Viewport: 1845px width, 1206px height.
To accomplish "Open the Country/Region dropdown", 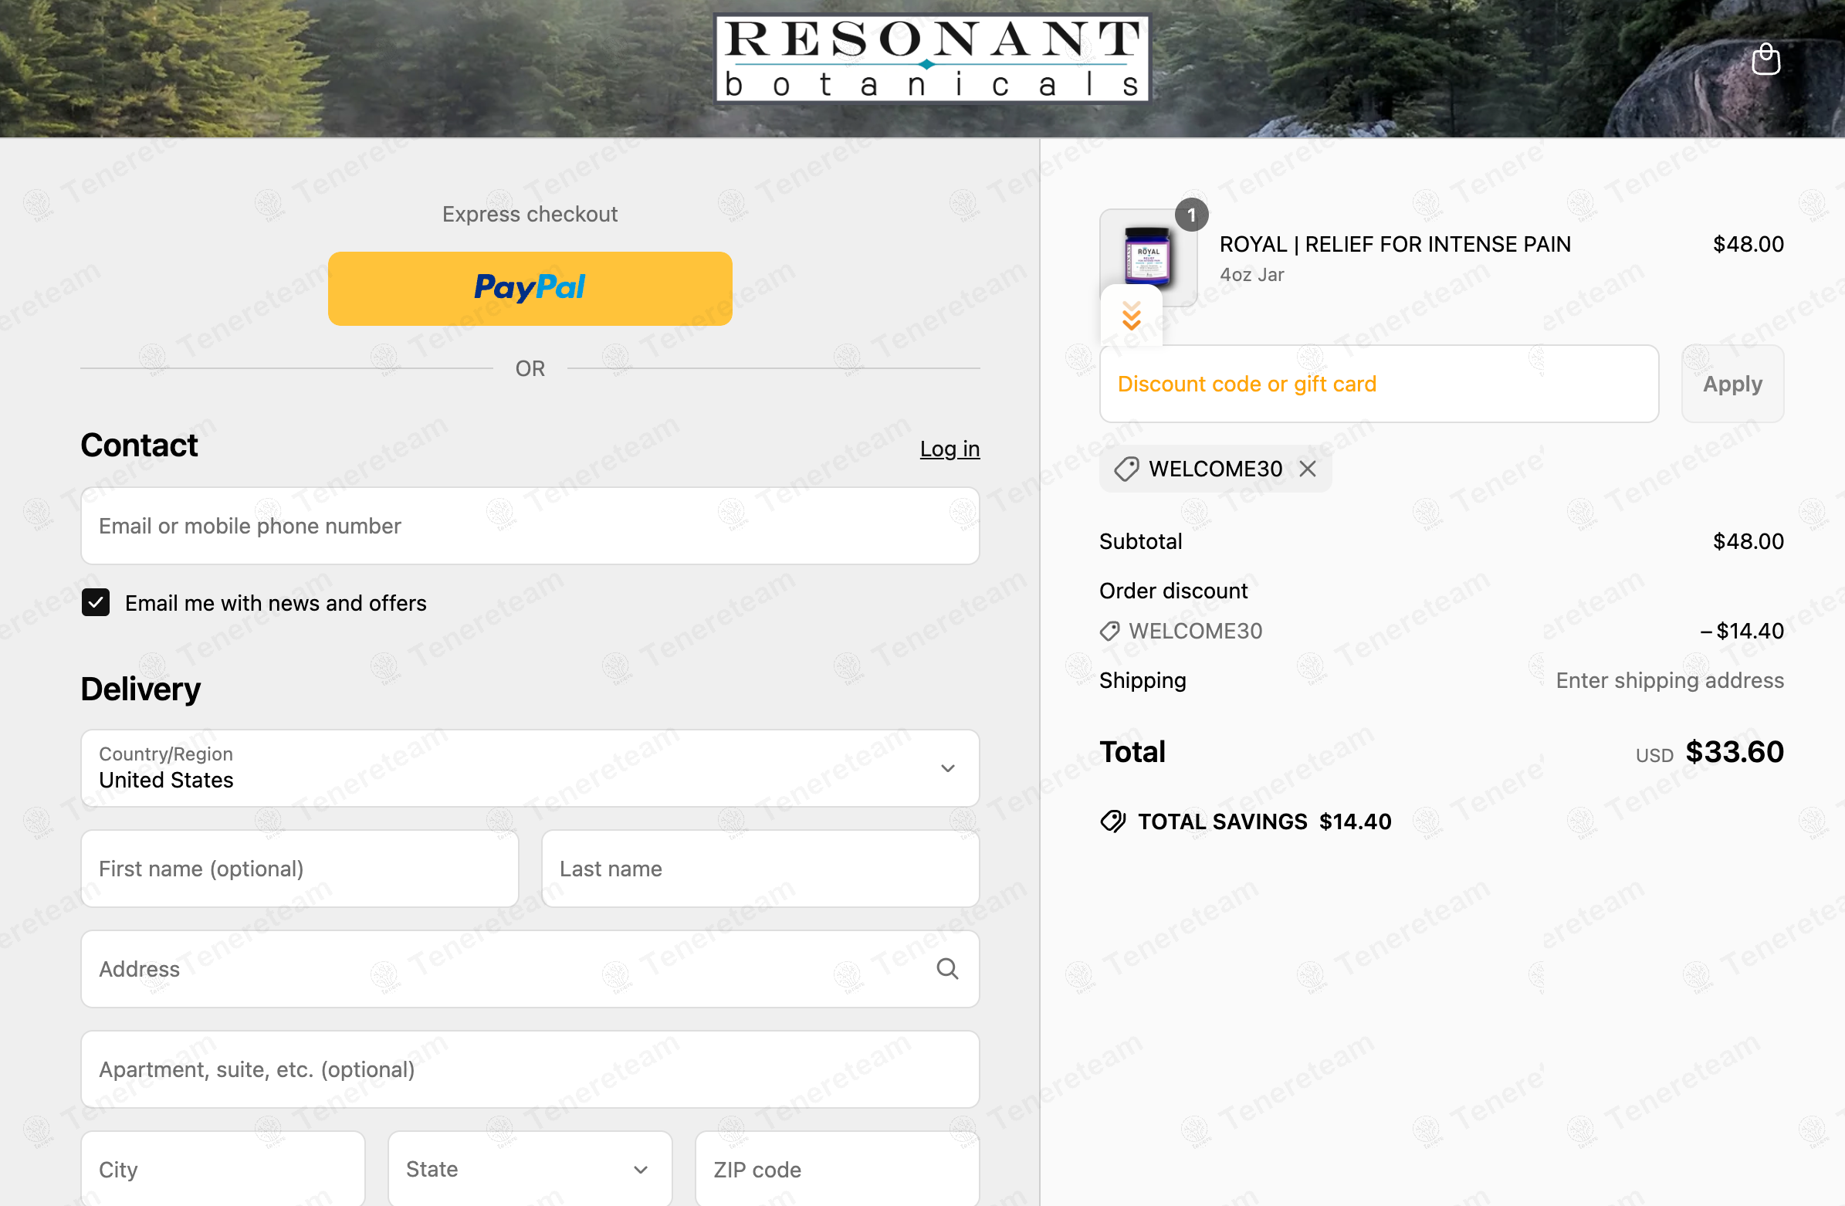I will tap(530, 767).
